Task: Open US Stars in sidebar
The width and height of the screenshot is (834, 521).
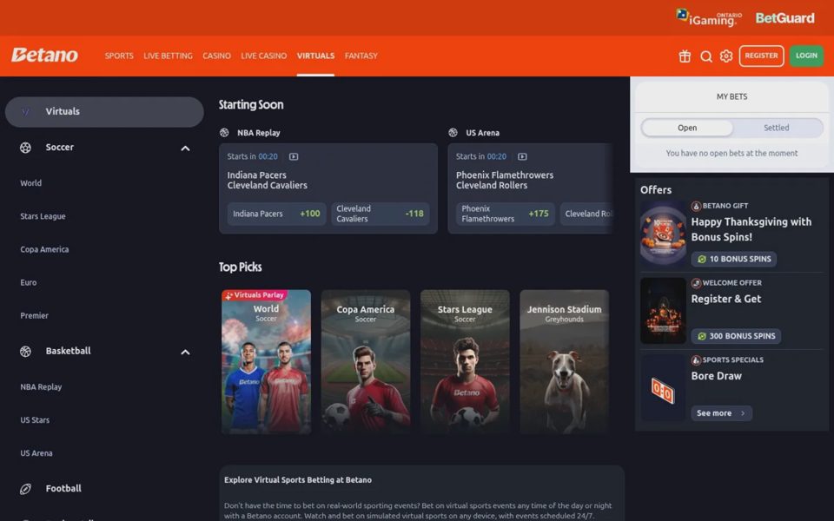Action: click(35, 420)
